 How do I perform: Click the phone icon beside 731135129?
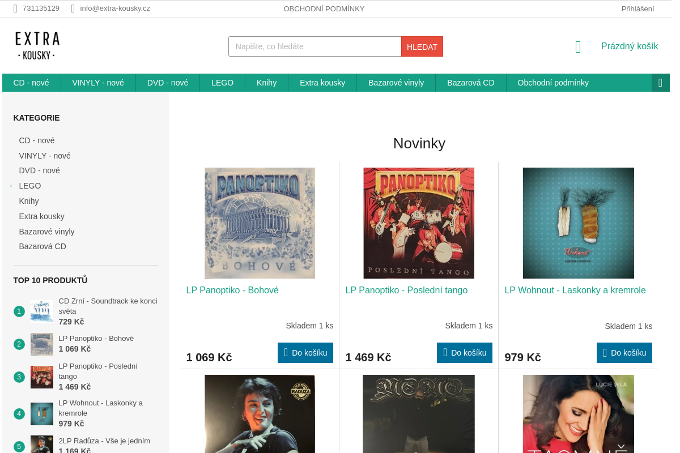click(x=16, y=8)
